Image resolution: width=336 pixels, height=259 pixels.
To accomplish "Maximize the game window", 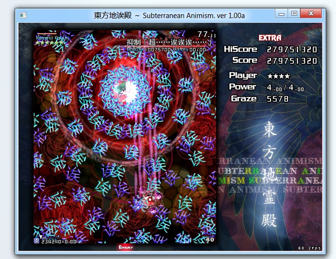I will point(294,14).
